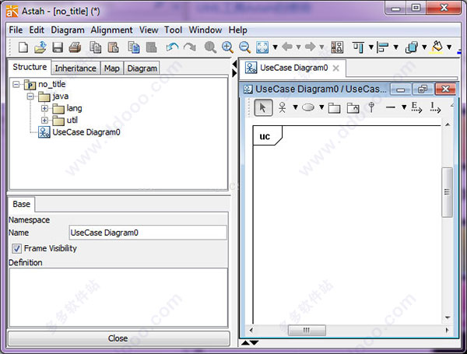Redo the last undone action

[190, 47]
